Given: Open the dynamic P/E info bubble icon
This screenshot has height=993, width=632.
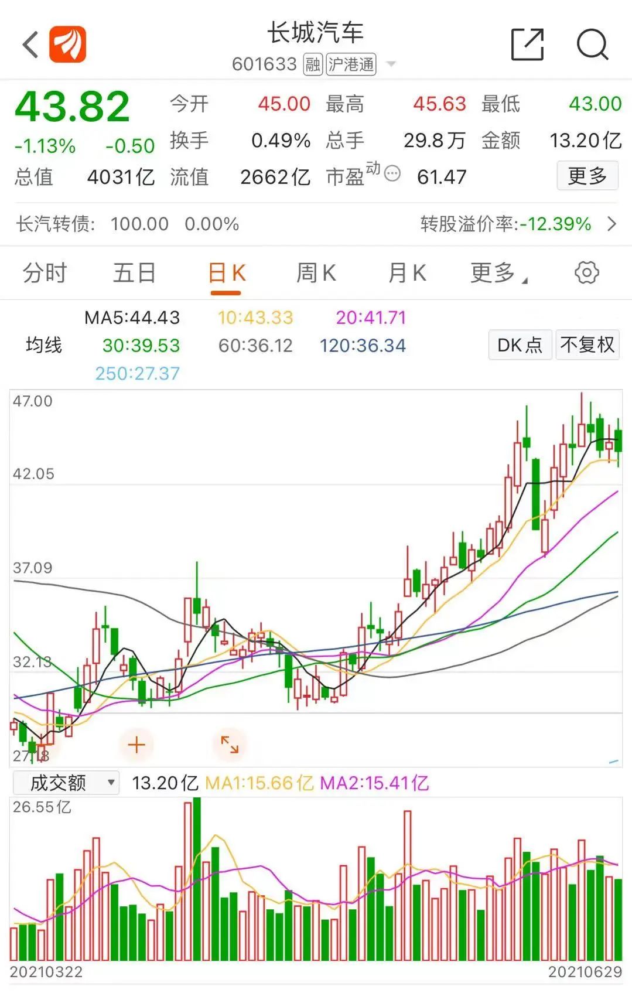Looking at the screenshot, I should pyautogui.click(x=392, y=173).
